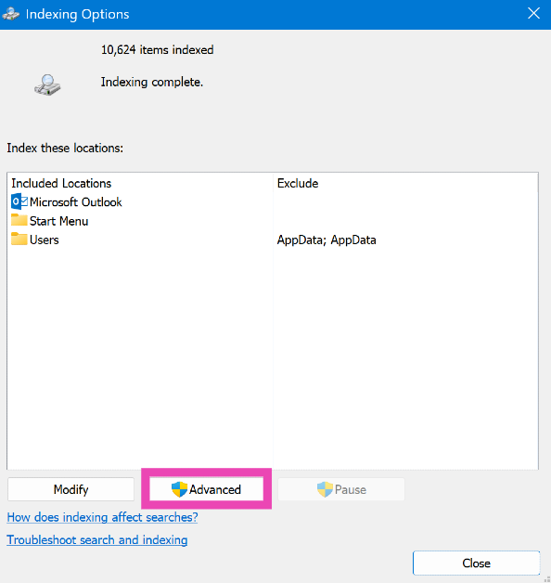Click the 'AppData; AppData' exclude entry
Screen dimensions: 551x583
click(x=327, y=240)
